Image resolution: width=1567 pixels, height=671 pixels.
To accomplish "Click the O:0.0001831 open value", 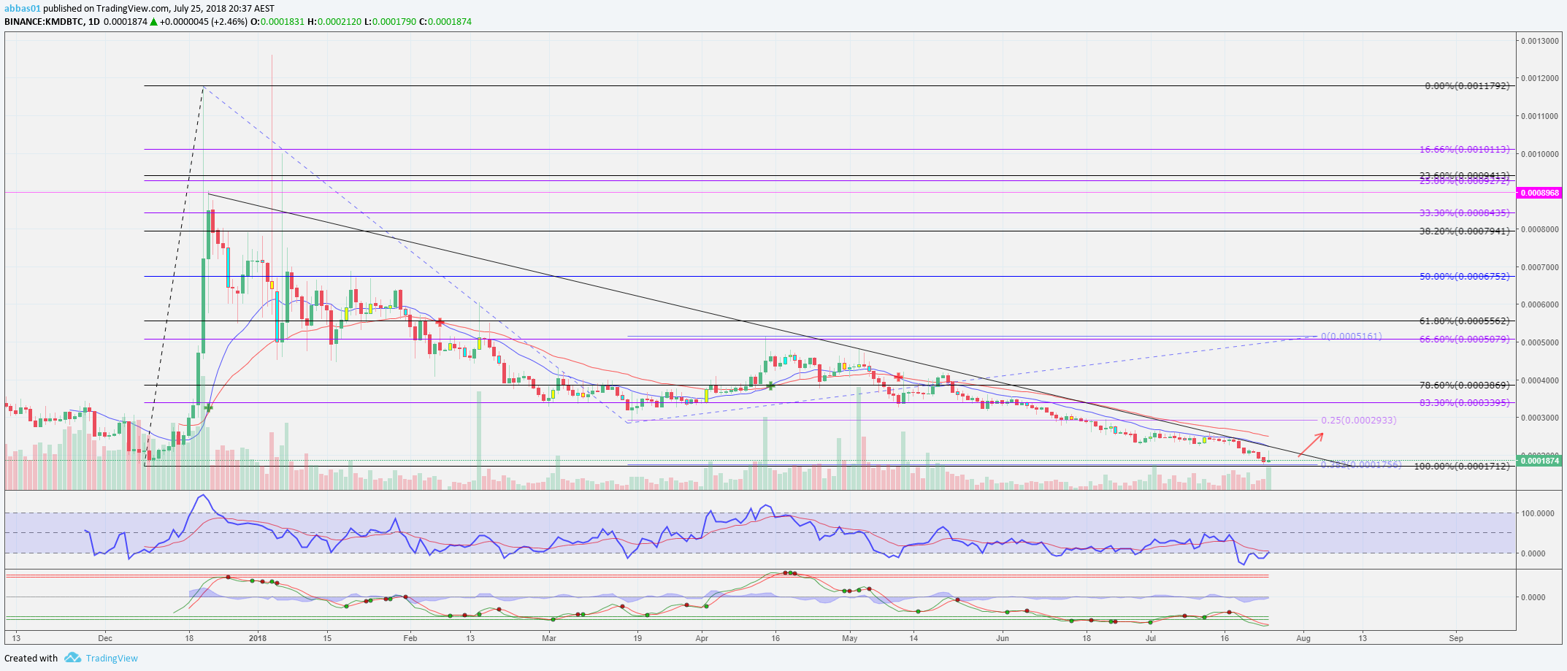I will tap(277, 22).
